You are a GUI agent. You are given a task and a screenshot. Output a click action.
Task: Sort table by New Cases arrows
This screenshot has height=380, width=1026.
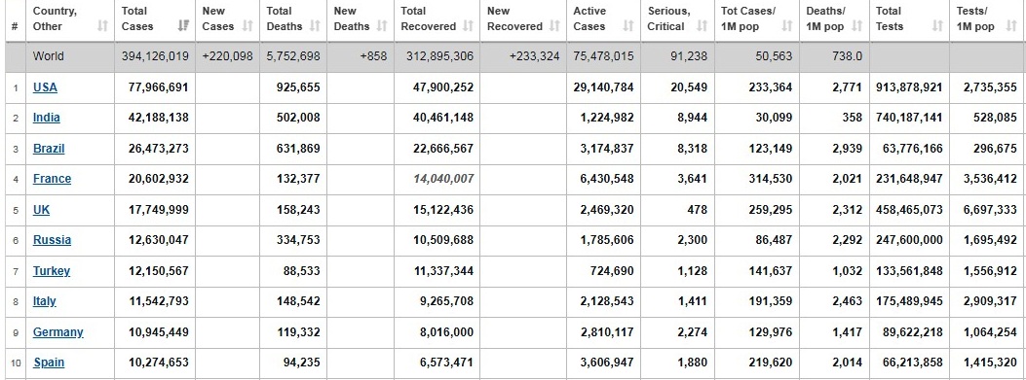(247, 26)
